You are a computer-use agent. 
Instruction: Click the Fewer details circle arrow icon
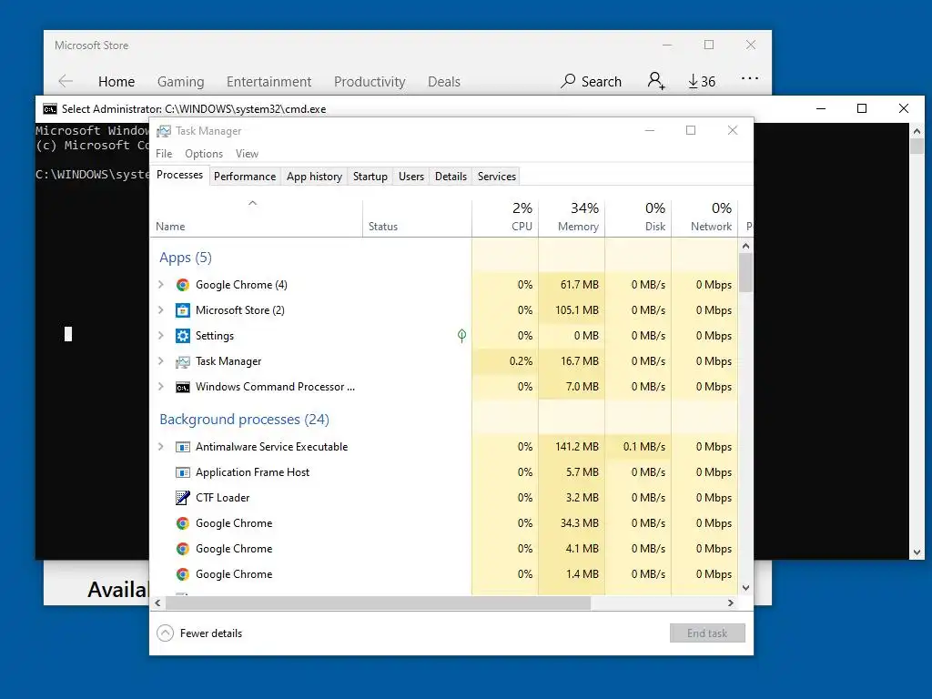(x=166, y=633)
